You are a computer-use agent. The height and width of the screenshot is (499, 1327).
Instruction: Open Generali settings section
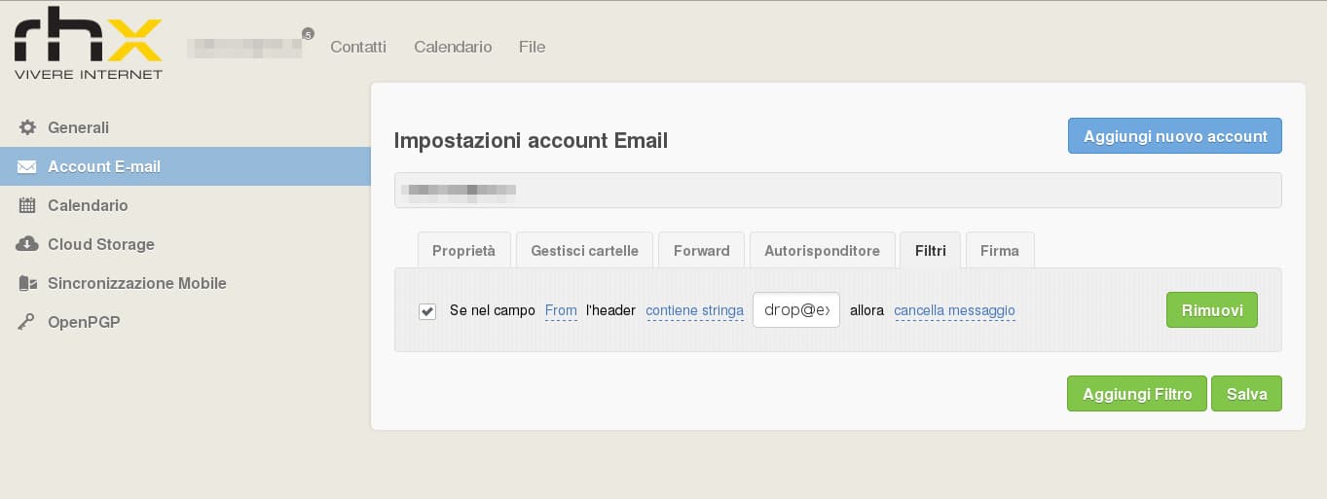pyautogui.click(x=185, y=127)
